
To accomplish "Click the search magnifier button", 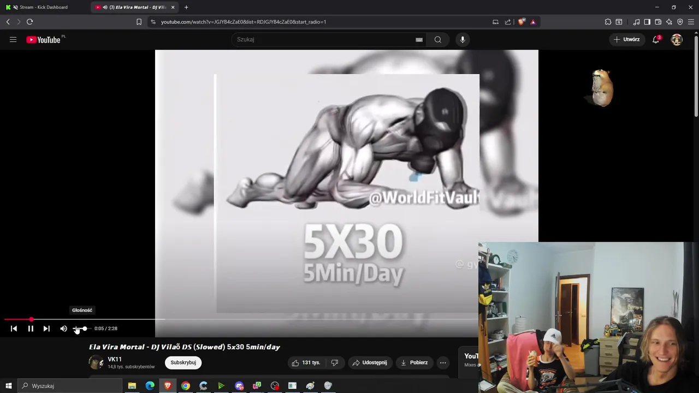I will point(438,39).
